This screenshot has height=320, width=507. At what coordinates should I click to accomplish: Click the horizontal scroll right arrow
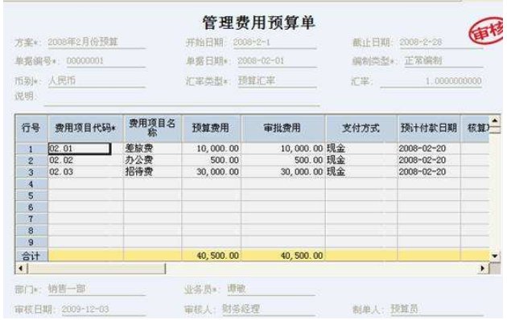(483, 268)
